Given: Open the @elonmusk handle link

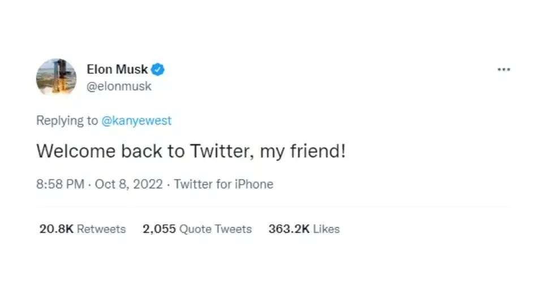Looking at the screenshot, I should [119, 86].
